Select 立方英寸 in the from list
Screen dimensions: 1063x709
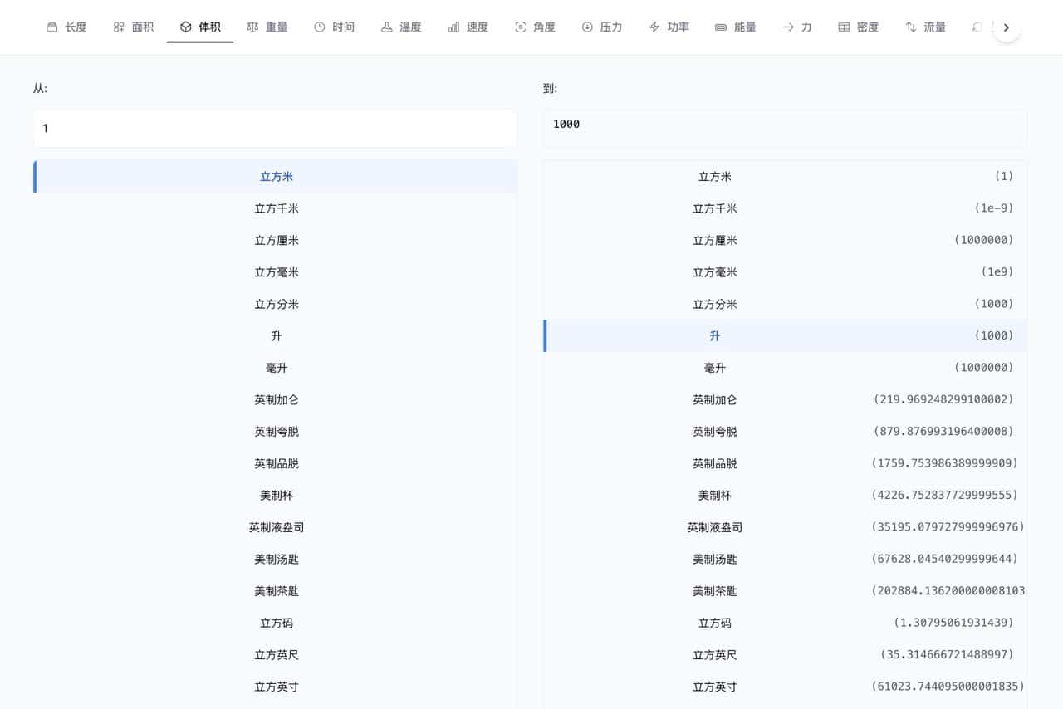click(275, 687)
